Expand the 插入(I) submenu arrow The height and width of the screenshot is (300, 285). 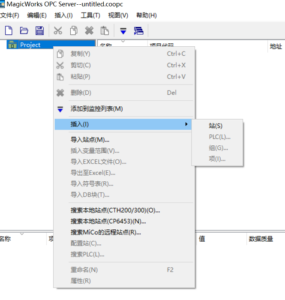[x=186, y=124]
